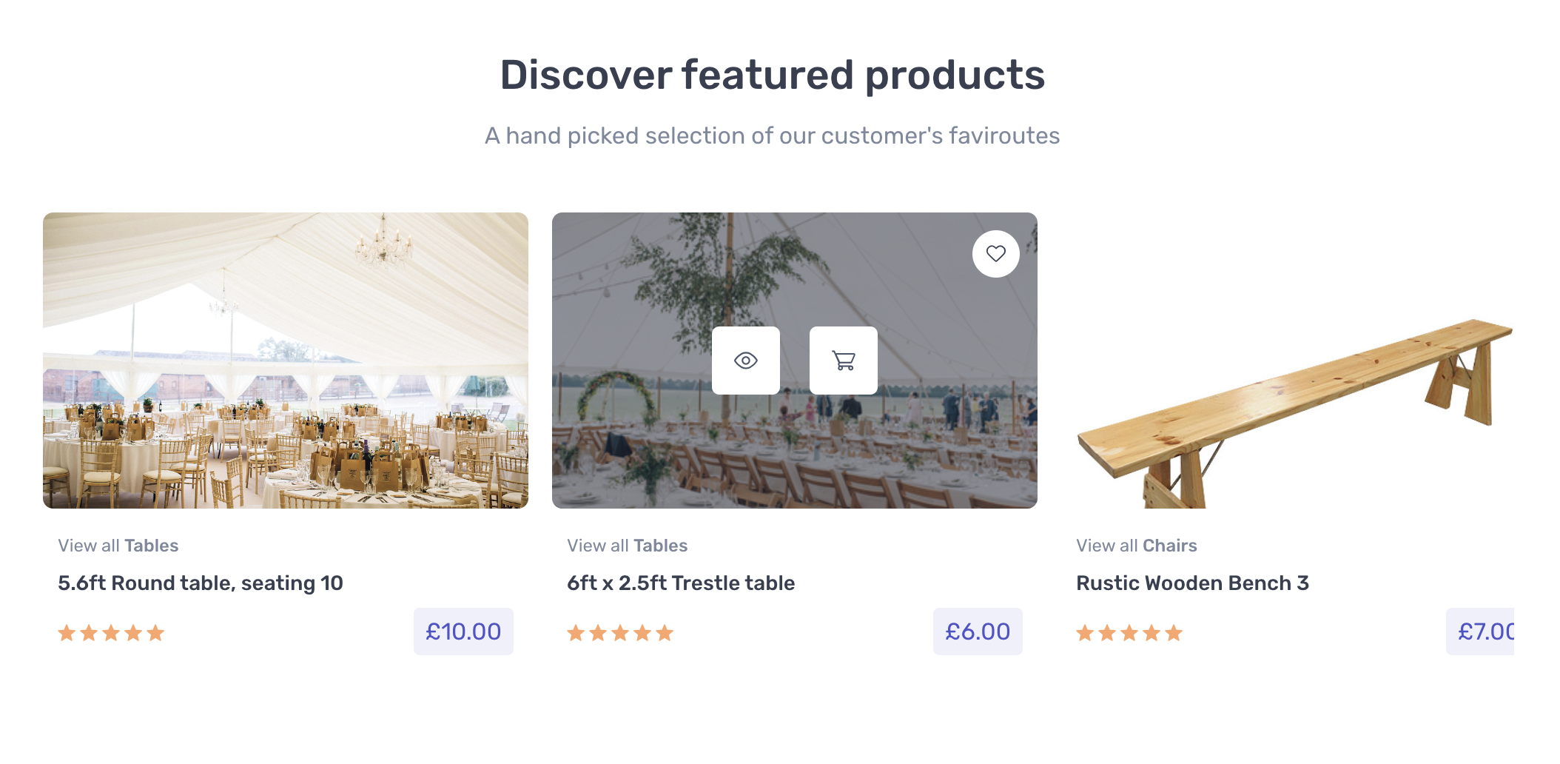The width and height of the screenshot is (1560, 764).
Task: Quick view the Trestle table with eye icon
Action: tap(745, 361)
